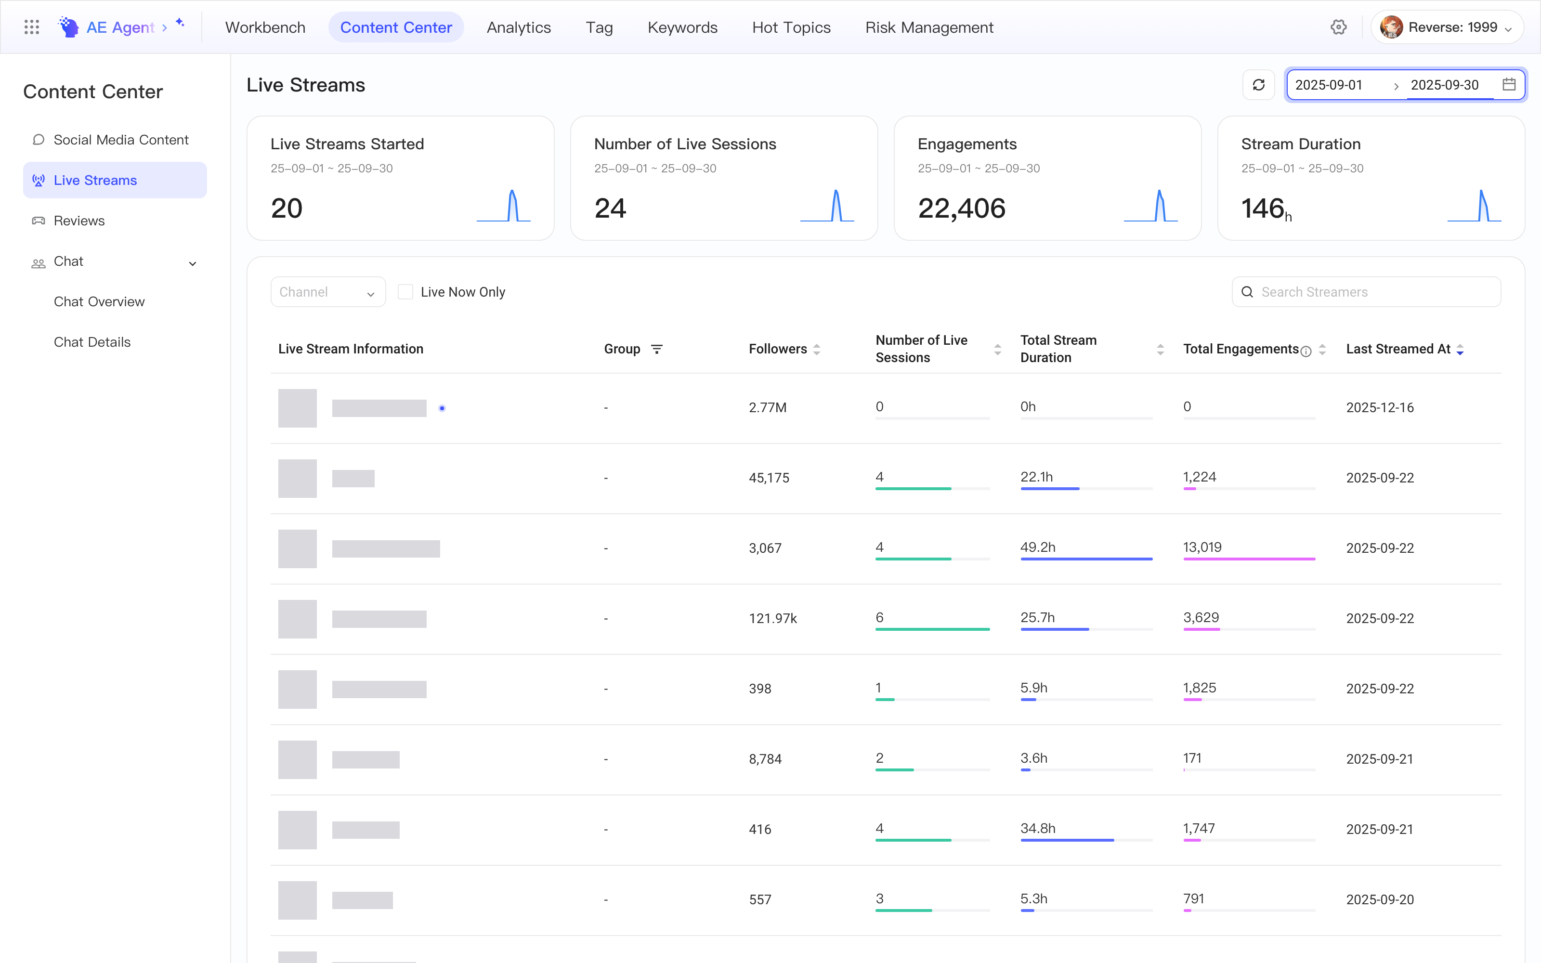The height and width of the screenshot is (963, 1541).
Task: Open the settings gear icon
Action: coord(1339,27)
